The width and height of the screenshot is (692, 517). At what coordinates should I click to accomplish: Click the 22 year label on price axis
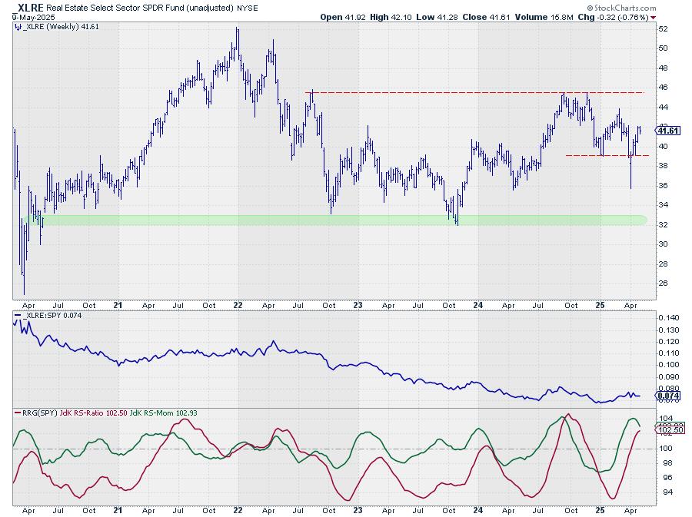238,304
